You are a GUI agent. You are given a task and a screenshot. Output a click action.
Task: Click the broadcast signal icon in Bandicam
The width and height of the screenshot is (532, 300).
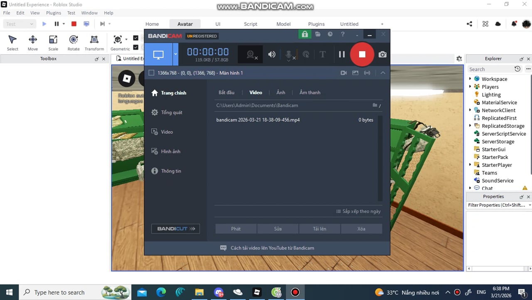(x=367, y=73)
